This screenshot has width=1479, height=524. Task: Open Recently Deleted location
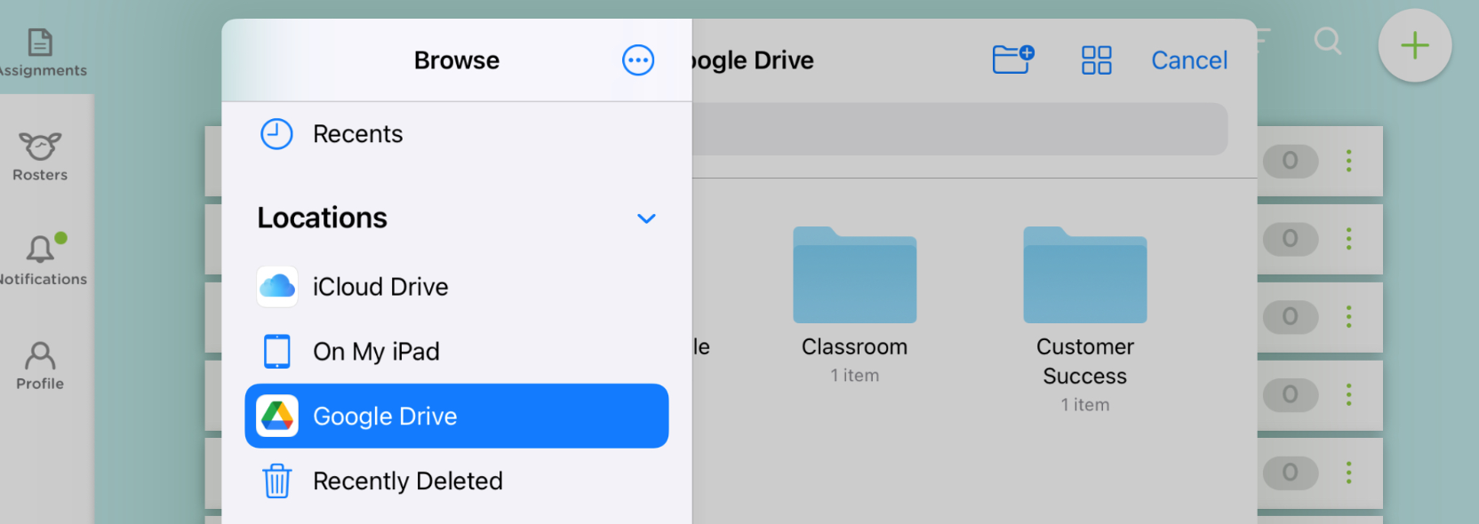click(407, 480)
